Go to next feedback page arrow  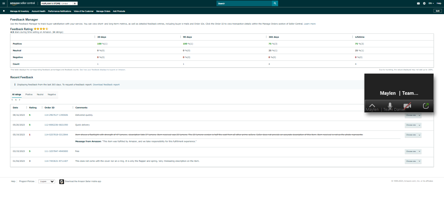click(x=19, y=100)
